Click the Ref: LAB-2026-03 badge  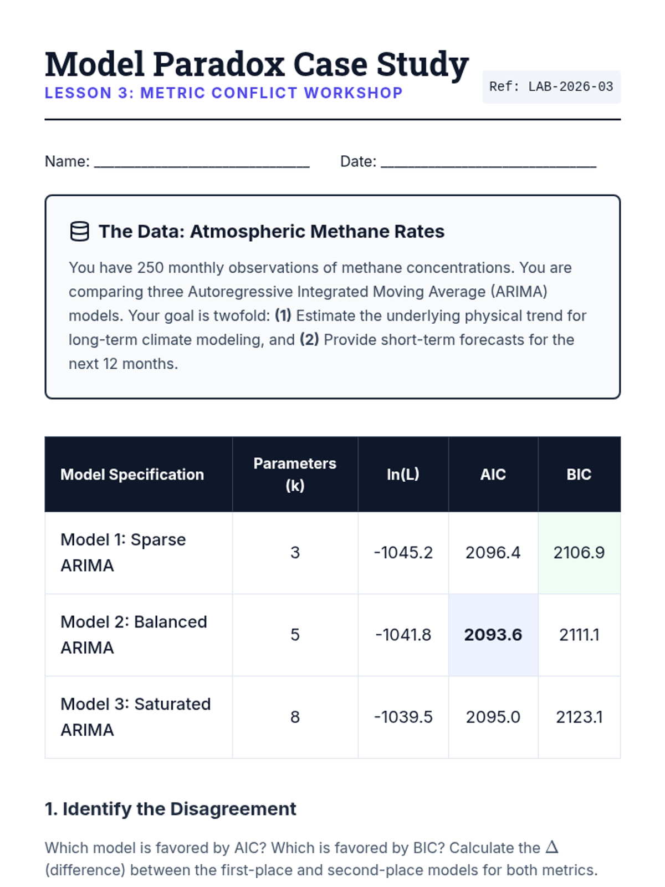point(551,87)
